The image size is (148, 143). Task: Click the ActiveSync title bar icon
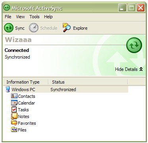[x=7, y=8]
